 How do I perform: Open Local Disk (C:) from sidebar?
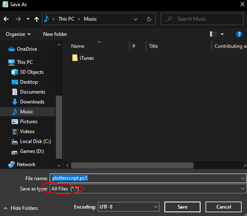tap(35, 141)
